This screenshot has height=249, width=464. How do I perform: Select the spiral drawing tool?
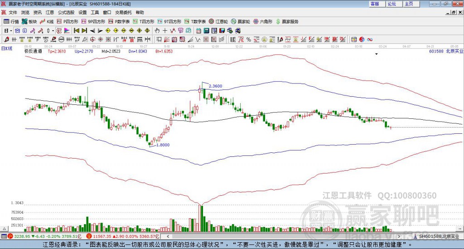click(46, 39)
